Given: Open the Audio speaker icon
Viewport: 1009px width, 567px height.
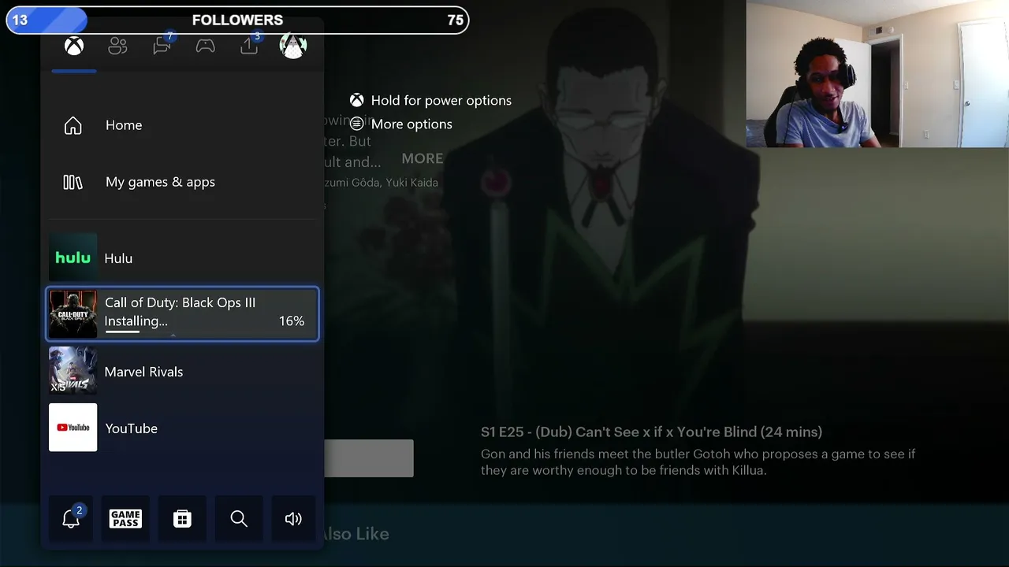Looking at the screenshot, I should [x=293, y=518].
